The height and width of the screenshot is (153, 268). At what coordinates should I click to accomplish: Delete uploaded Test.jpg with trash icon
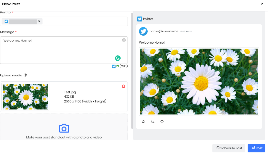[124, 86]
